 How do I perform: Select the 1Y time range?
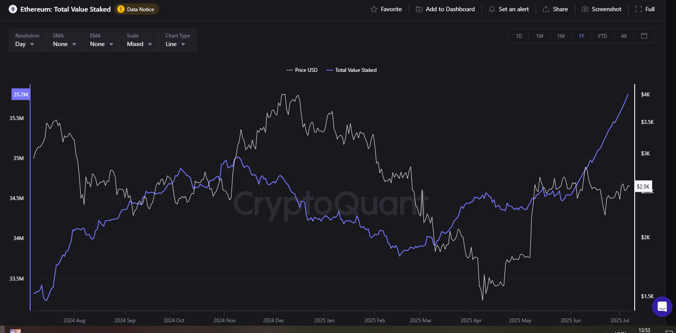[581, 36]
